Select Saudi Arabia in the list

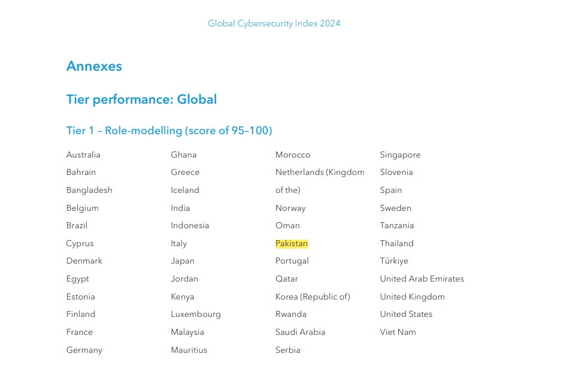point(300,332)
